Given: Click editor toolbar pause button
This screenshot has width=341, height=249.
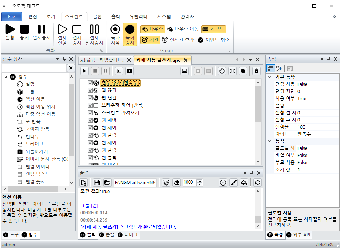Looking at the screenshot, I should pos(106,71).
